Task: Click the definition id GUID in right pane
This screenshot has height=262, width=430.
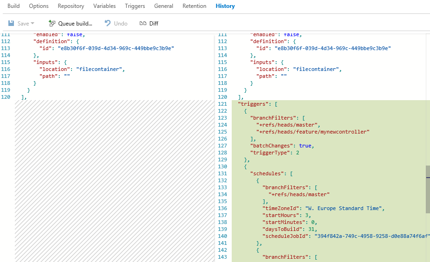Action: click(x=332, y=48)
